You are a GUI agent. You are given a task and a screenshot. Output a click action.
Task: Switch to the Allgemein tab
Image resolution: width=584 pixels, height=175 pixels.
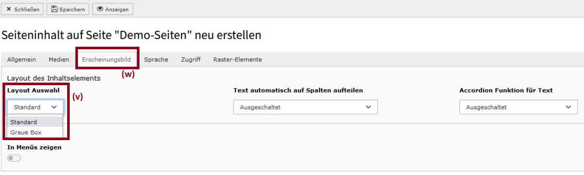(21, 59)
